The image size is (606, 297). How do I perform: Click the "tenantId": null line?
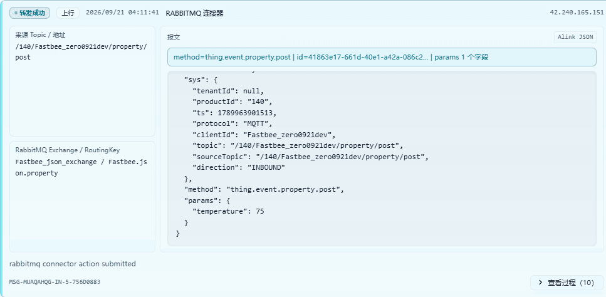point(228,91)
